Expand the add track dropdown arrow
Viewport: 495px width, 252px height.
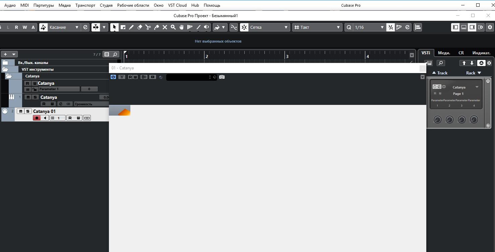[14, 54]
